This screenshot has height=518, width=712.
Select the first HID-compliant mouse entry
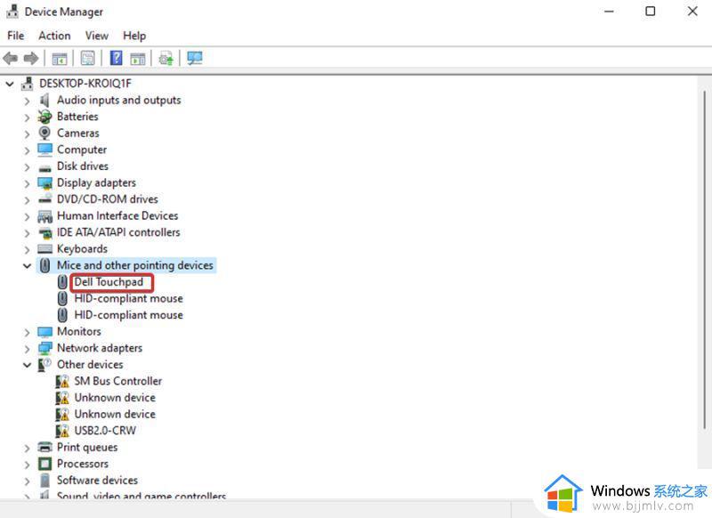(x=128, y=298)
